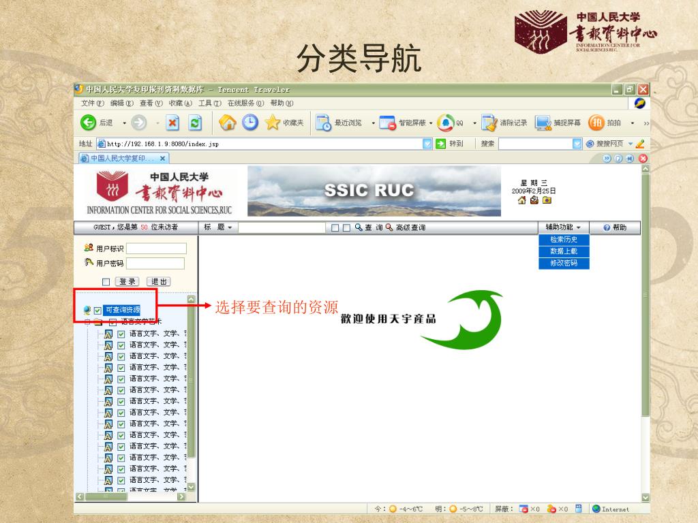The image size is (698, 523).
Task: Open the 编辑(E) menu
Action: point(121,104)
